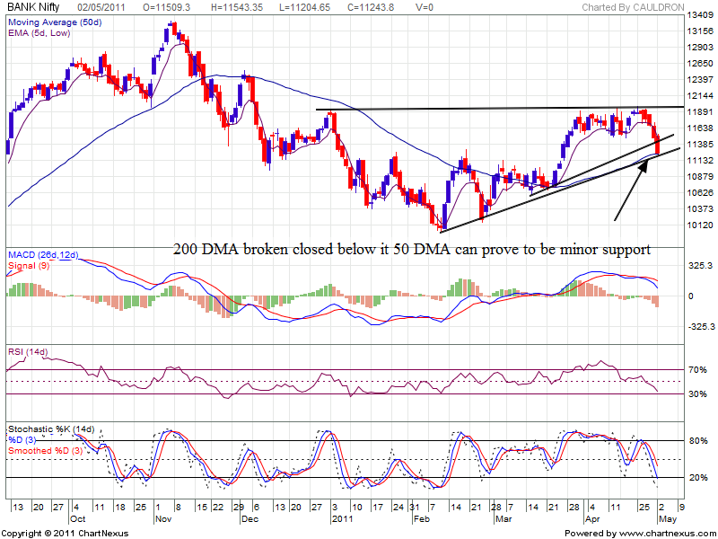Image resolution: width=718 pixels, height=539 pixels.
Task: Click the Copyright 2011 ChartNexus footer text
Action: click(x=65, y=534)
